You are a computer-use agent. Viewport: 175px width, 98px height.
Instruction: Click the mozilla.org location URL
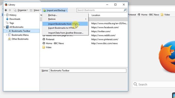pos(109,23)
